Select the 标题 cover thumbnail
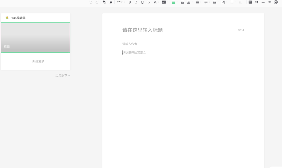 pos(36,38)
